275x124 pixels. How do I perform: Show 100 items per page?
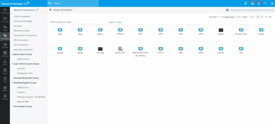270,17
